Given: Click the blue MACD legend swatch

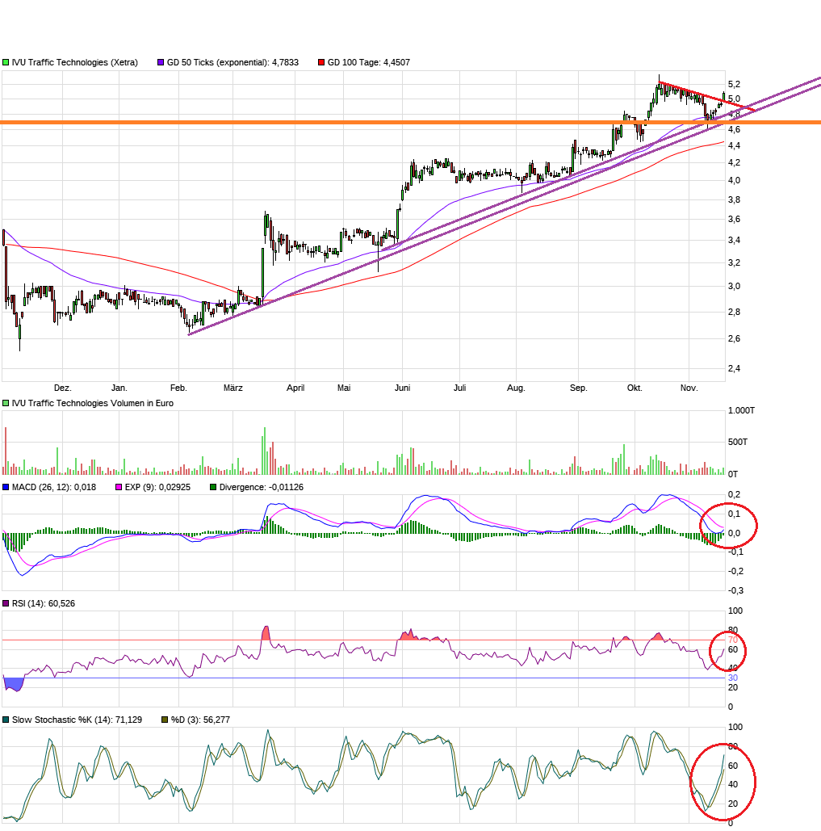Looking at the screenshot, I should [x=6, y=487].
